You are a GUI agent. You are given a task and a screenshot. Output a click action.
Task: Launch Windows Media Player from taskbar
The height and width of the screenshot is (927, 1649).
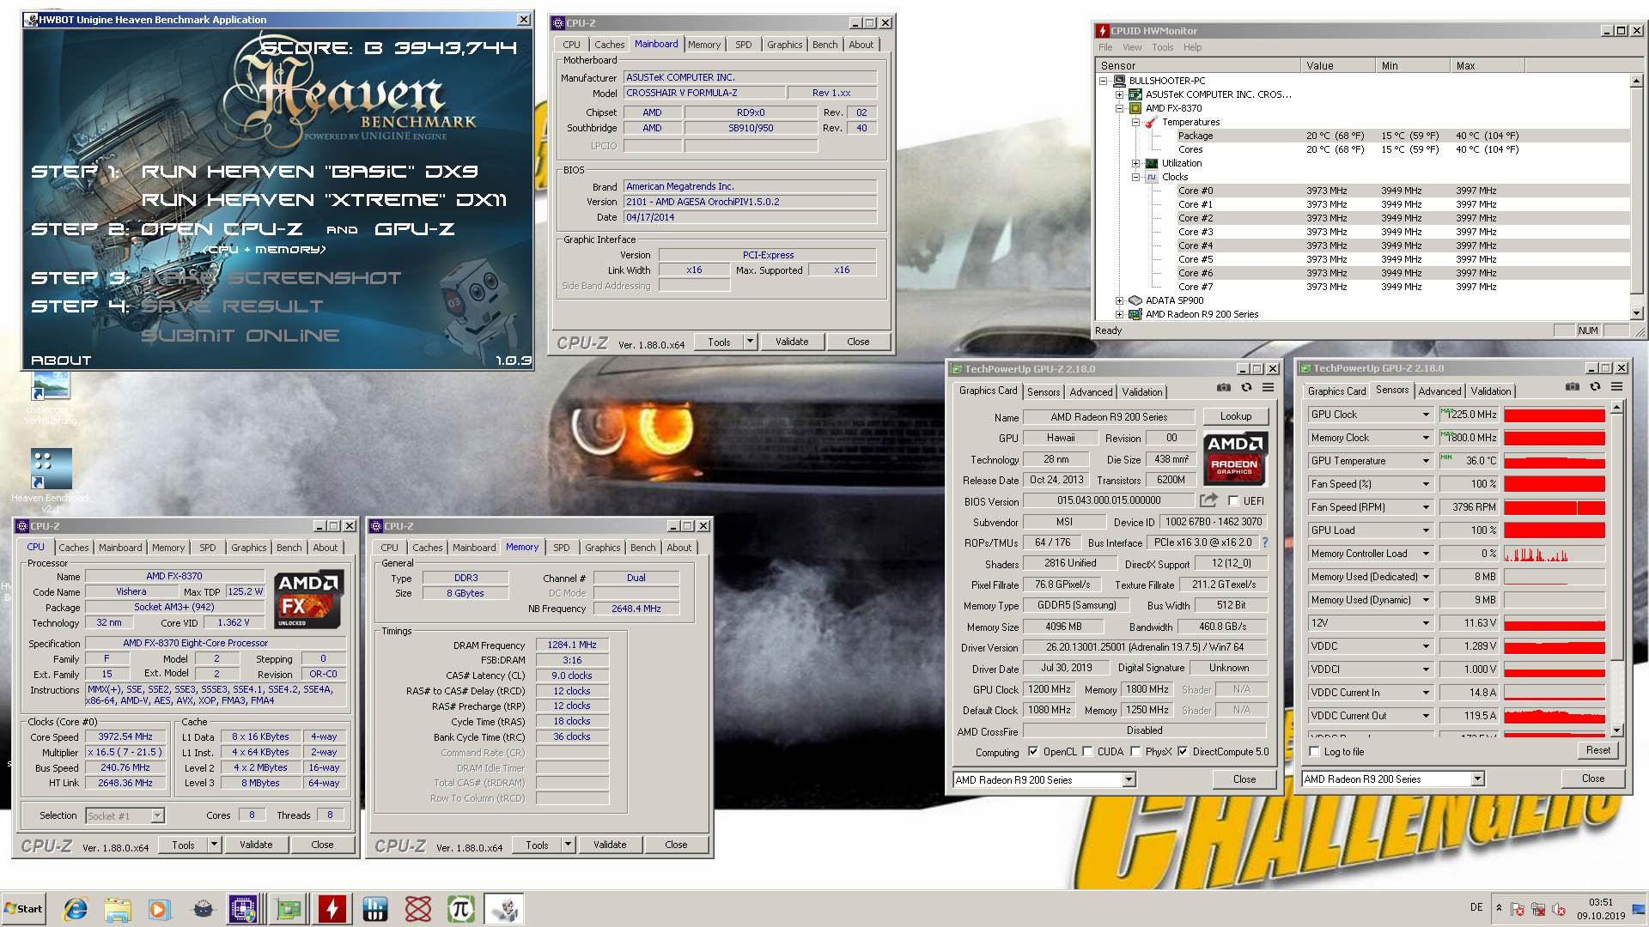tap(159, 909)
